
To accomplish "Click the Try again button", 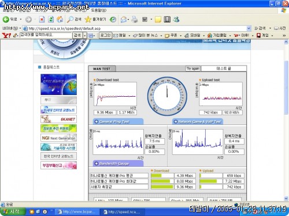I will click(193, 69).
